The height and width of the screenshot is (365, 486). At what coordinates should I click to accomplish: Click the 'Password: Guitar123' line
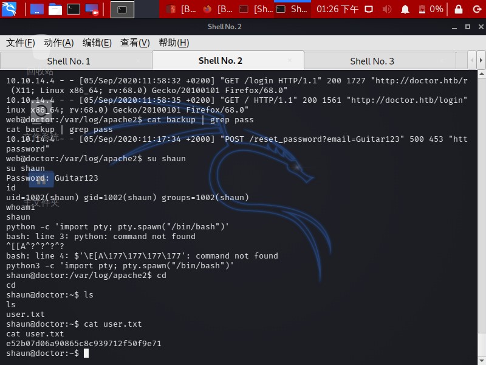pos(52,178)
